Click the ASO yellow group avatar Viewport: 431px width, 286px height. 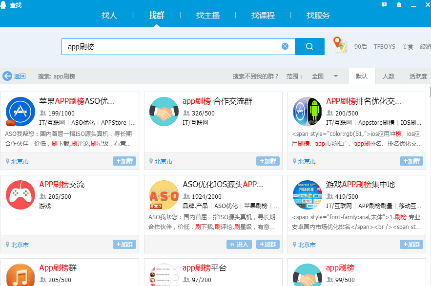click(x=164, y=194)
